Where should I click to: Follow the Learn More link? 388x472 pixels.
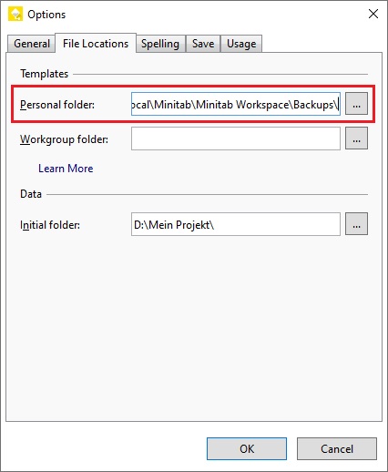tap(66, 169)
